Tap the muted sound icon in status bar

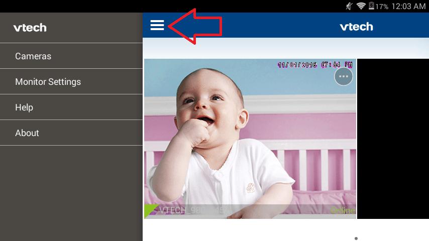coord(349,6)
